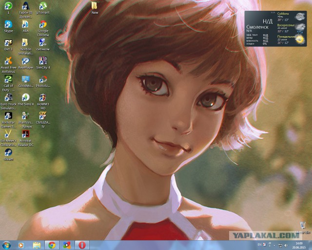Click the Суббота forecast in weather gadget

(x=291, y=17)
